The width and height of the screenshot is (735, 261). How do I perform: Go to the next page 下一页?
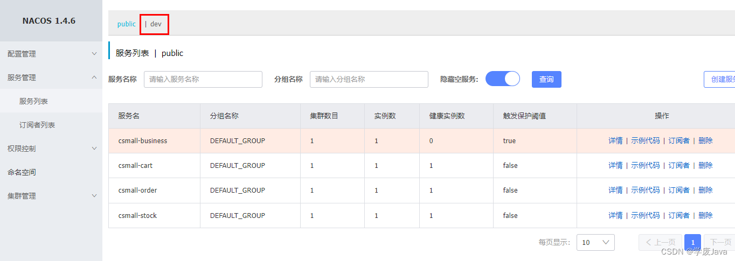[x=719, y=242]
